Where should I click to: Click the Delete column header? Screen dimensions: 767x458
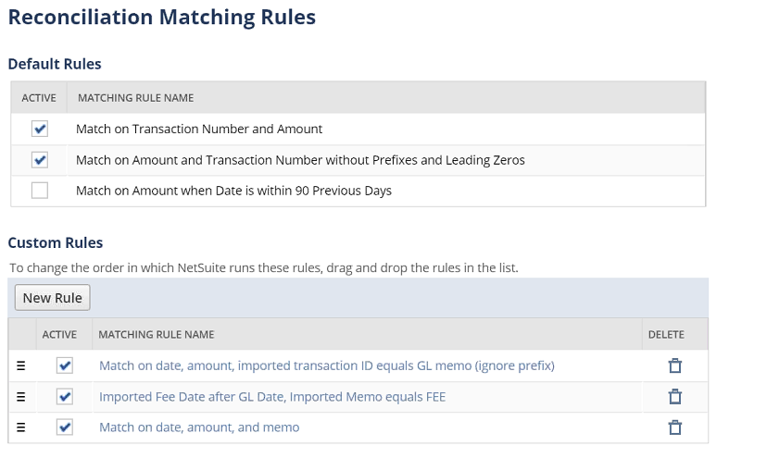(666, 335)
